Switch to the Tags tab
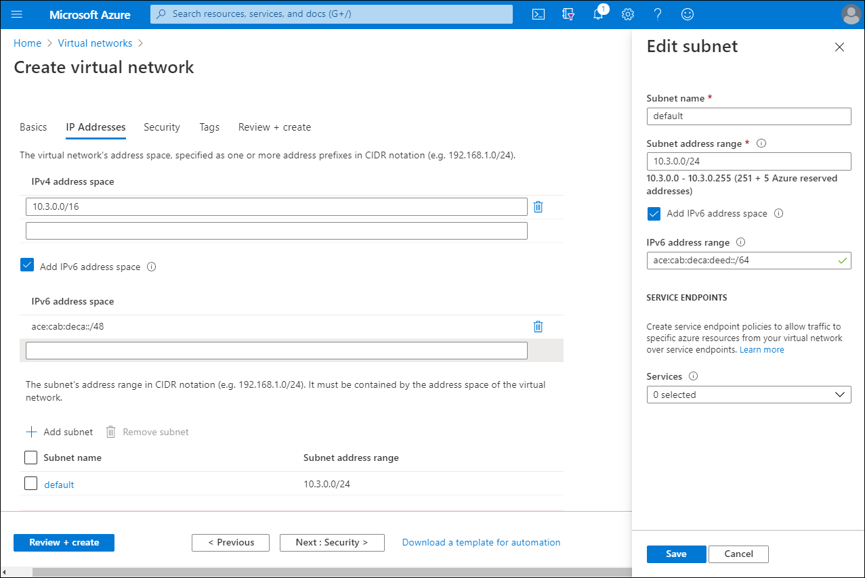 point(209,127)
